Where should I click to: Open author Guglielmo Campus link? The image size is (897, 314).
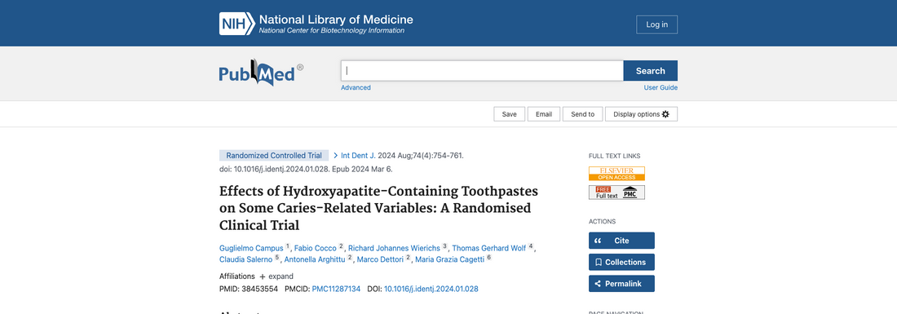coord(251,248)
